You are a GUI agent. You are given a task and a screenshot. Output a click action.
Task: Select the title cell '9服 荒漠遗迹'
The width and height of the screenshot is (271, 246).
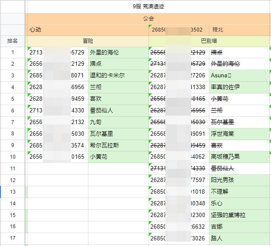point(148,6)
